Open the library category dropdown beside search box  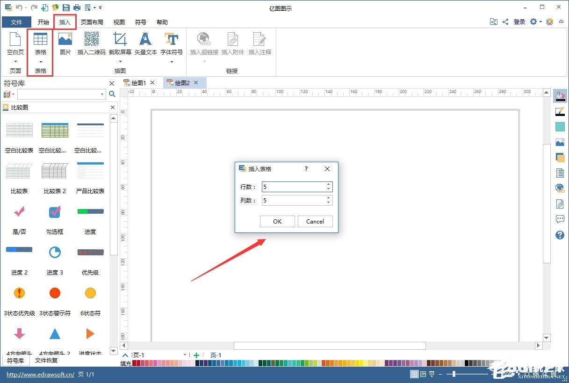coord(13,94)
